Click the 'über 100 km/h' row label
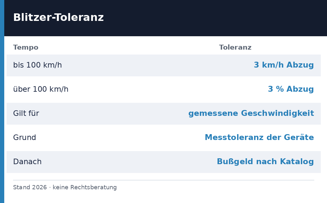Screen dimensions: 327x203 [41, 89]
